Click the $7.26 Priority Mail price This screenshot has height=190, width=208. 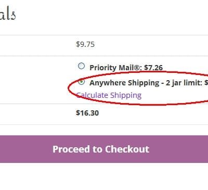tap(153, 68)
